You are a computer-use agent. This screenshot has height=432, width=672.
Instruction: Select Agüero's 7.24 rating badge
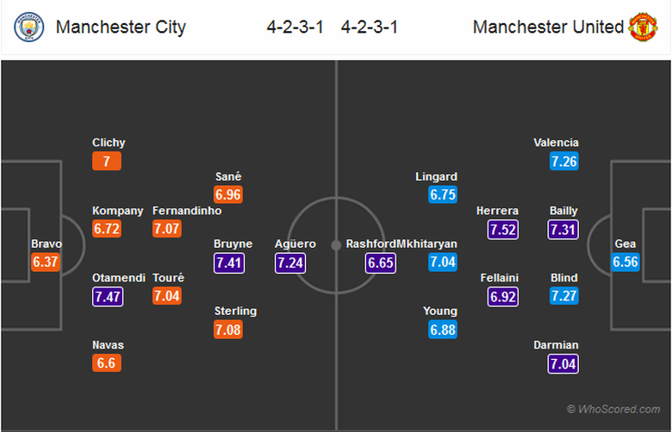pyautogui.click(x=290, y=262)
